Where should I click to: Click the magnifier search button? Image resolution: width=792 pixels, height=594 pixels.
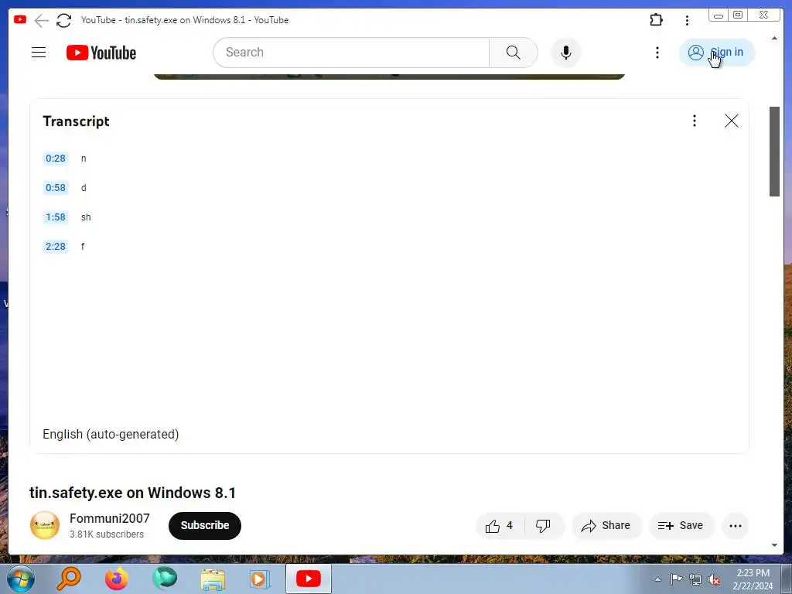pyautogui.click(x=514, y=53)
